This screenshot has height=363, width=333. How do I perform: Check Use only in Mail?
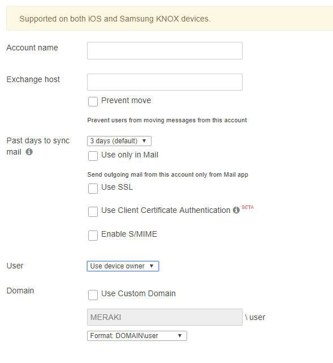[93, 156]
